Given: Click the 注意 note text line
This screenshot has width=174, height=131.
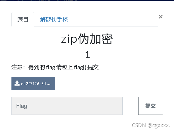Looking at the screenshot, I should point(55,67).
